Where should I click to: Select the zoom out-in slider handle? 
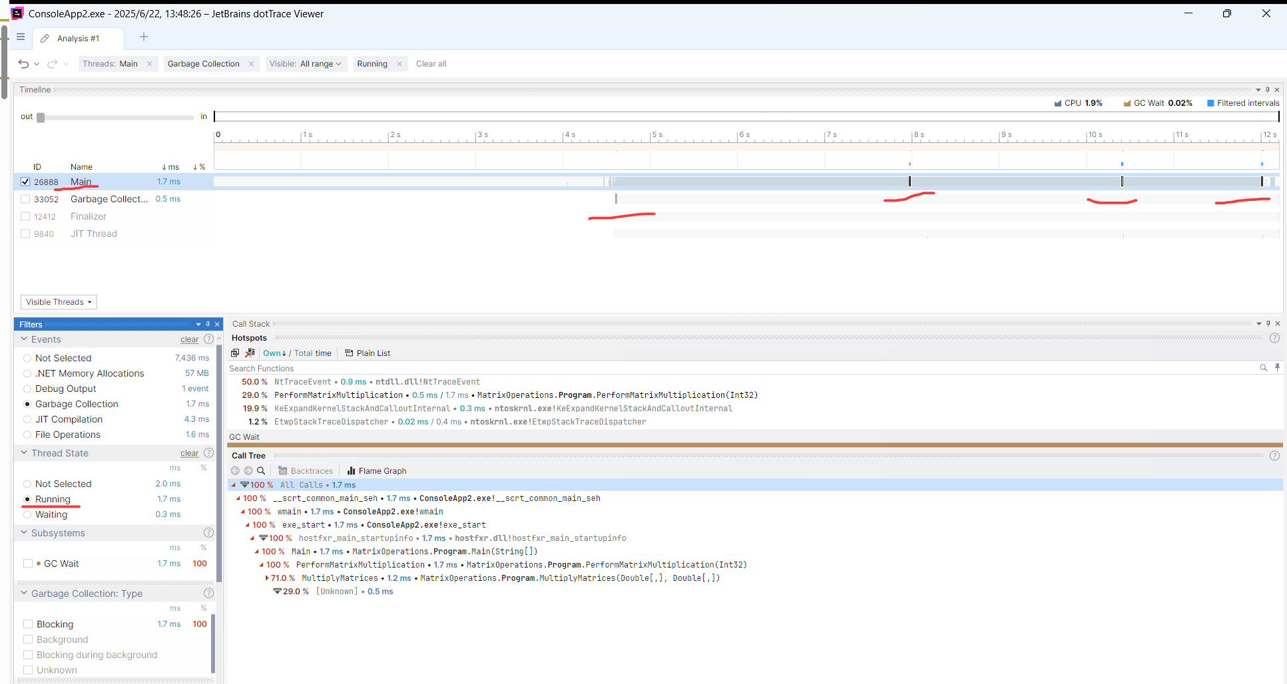41,117
